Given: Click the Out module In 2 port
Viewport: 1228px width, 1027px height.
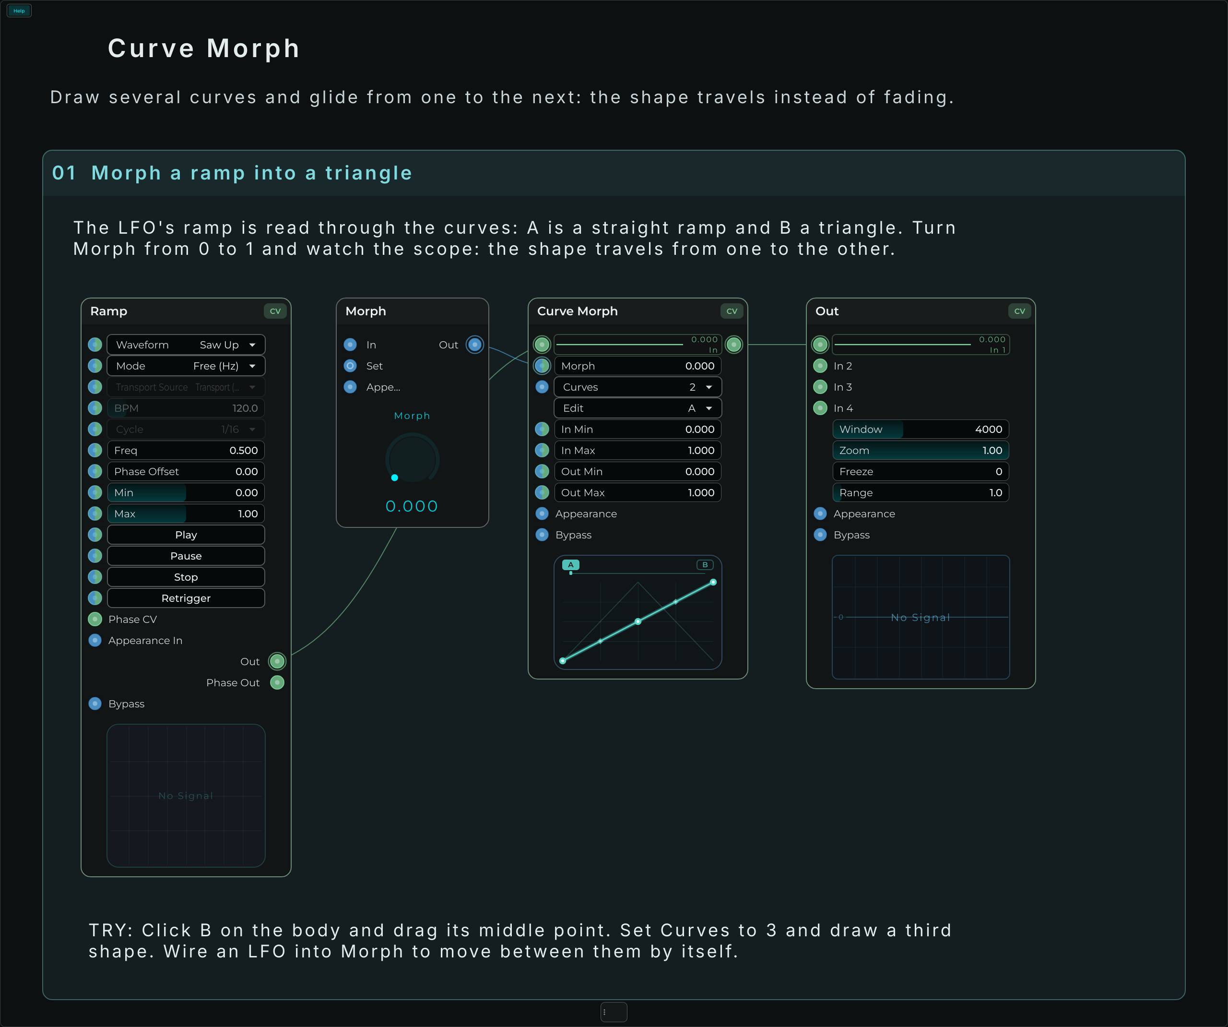Looking at the screenshot, I should 820,366.
